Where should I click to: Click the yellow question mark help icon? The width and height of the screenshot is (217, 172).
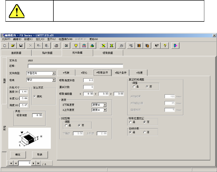click(165, 46)
